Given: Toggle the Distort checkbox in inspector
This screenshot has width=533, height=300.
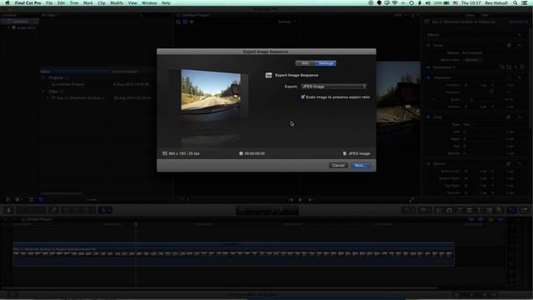Looking at the screenshot, I should click(x=428, y=163).
